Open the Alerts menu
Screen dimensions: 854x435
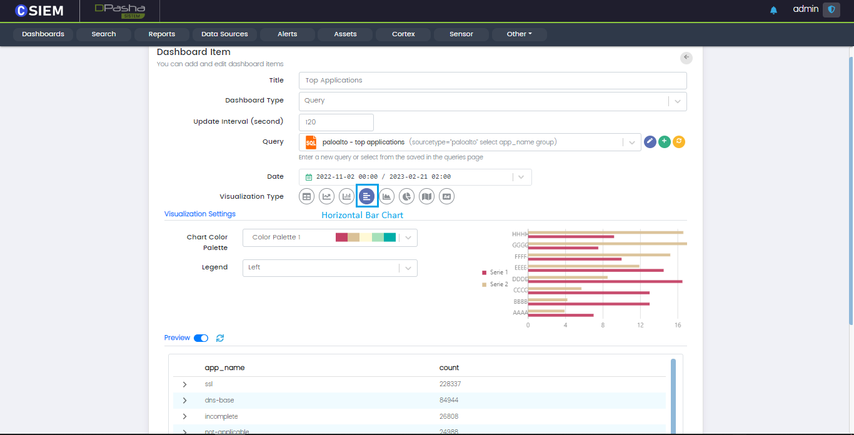[287, 34]
